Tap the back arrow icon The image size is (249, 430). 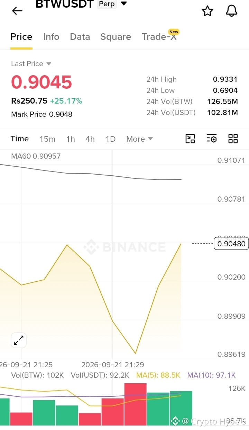click(x=17, y=11)
